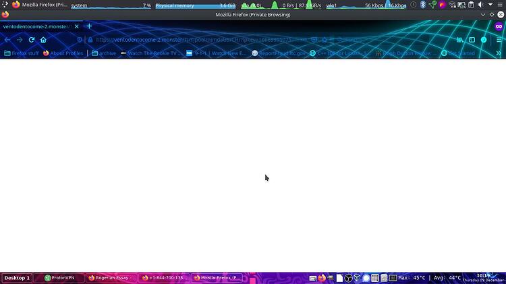Click the private browsing mask icon
This screenshot has height=284, width=506.
pyautogui.click(x=499, y=26)
